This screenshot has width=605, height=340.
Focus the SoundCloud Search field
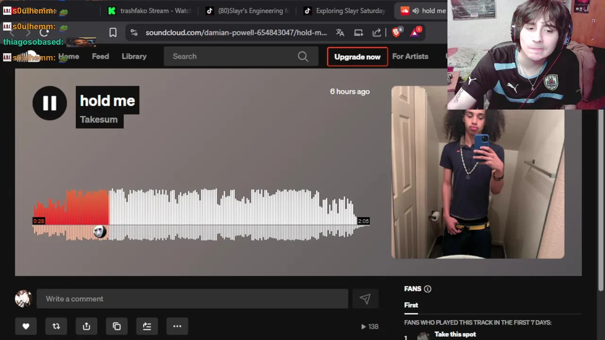(240, 56)
